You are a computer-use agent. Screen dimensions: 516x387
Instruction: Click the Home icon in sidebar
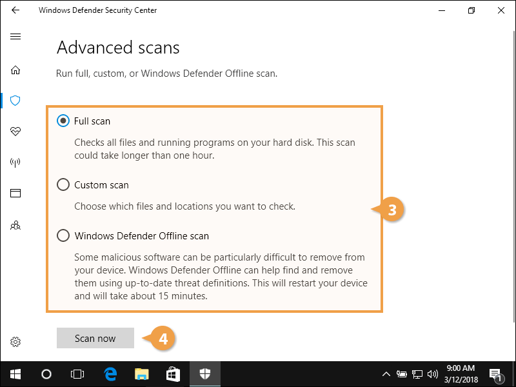pos(15,70)
